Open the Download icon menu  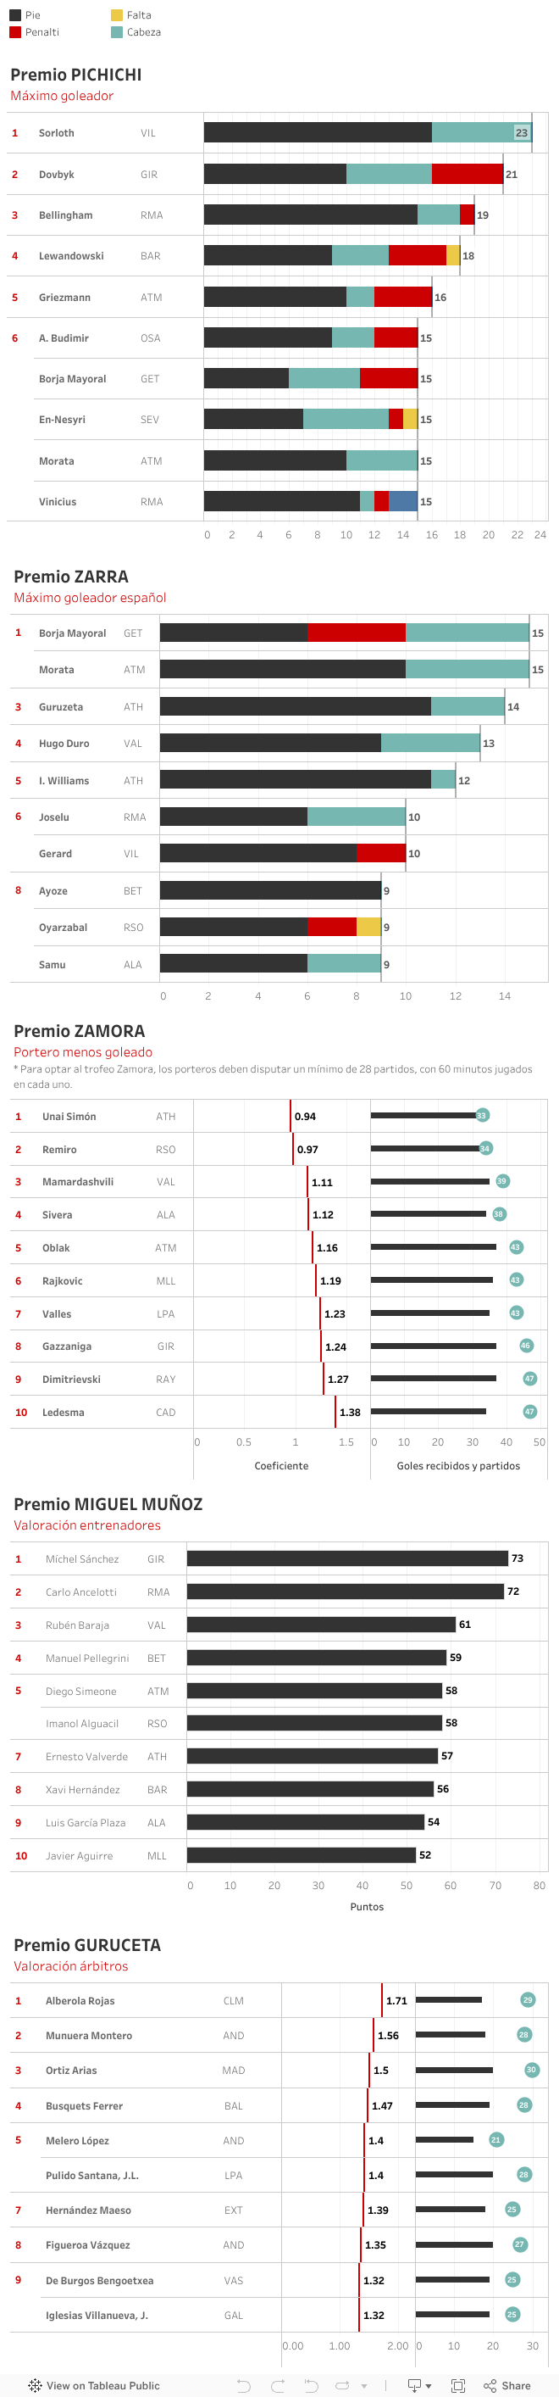tap(415, 2385)
